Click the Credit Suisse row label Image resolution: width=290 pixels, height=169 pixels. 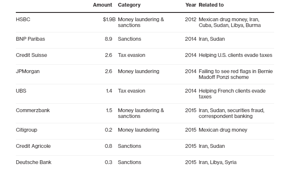pos(31,55)
